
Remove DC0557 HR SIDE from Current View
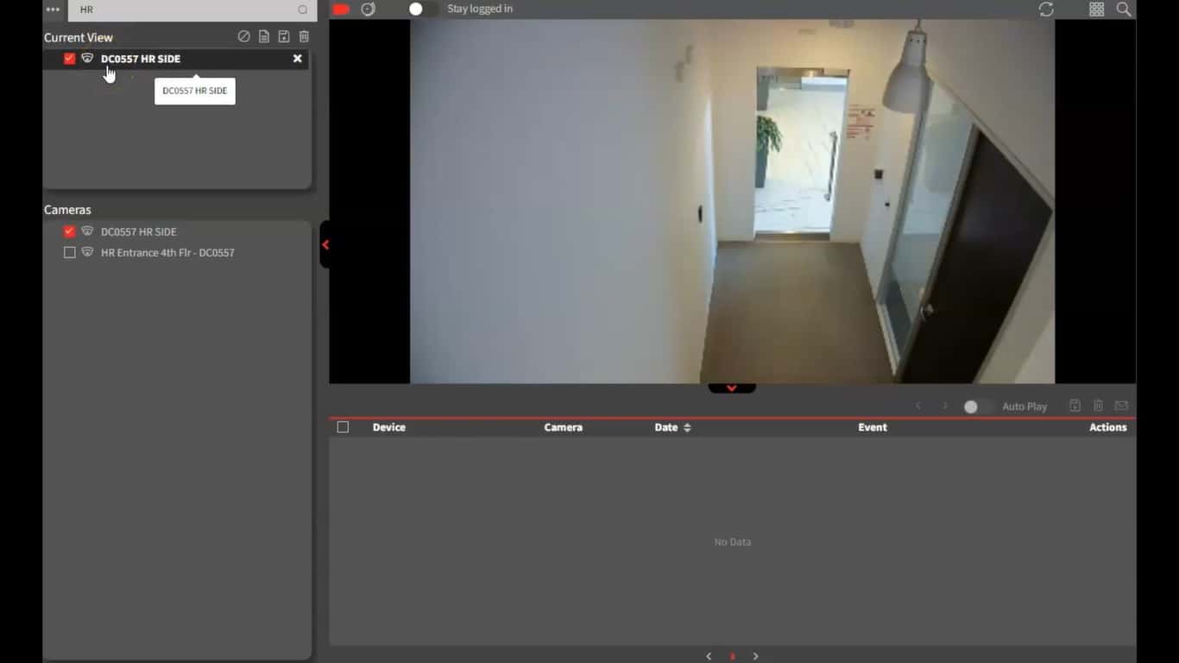297,59
